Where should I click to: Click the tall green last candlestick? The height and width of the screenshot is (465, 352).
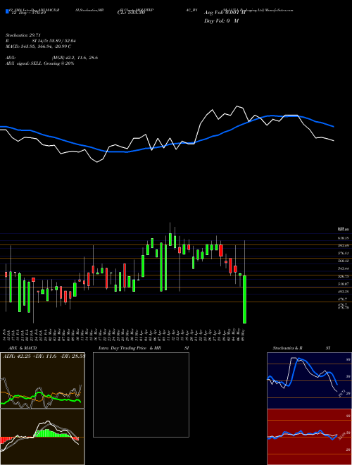click(245, 299)
